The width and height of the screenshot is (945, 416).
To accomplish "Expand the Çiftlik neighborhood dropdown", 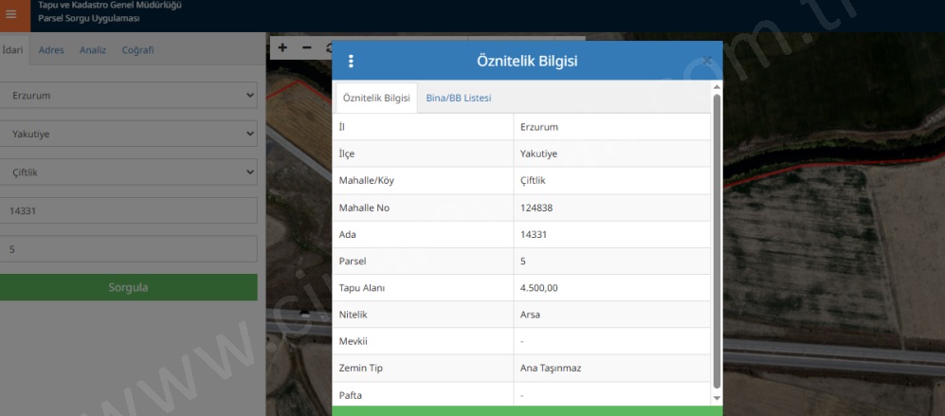I will coord(129,172).
